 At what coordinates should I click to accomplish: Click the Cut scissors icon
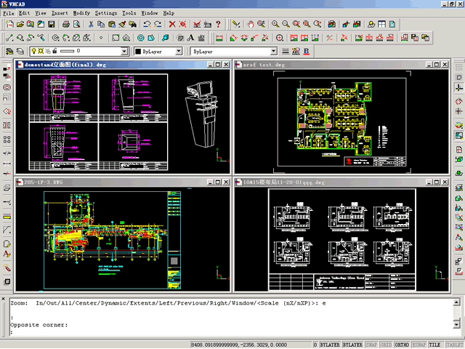click(x=91, y=24)
